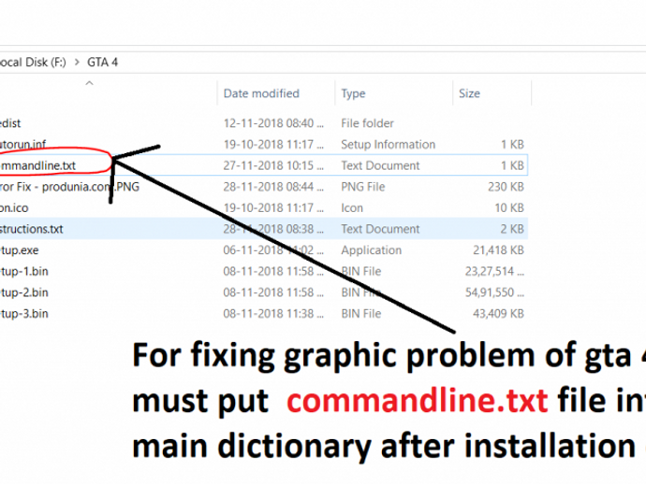Screen dimensions: 646x484
Task: Sort by Date modified column
Action: coord(261,93)
